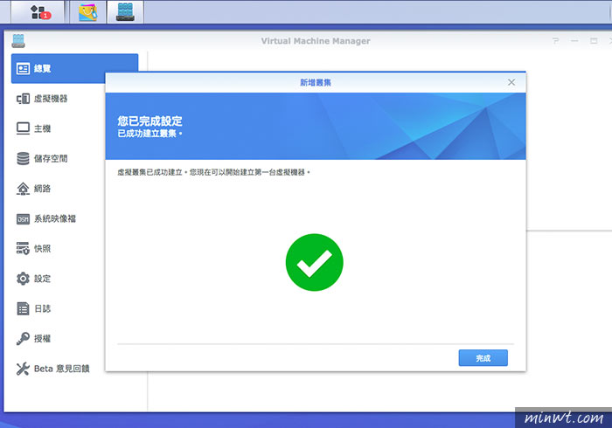Click the 設定 gear icon

pyautogui.click(x=23, y=279)
